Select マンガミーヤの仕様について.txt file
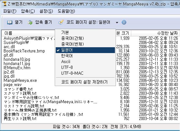The height and width of the screenshot is (131, 180). pyautogui.click(x=31, y=98)
